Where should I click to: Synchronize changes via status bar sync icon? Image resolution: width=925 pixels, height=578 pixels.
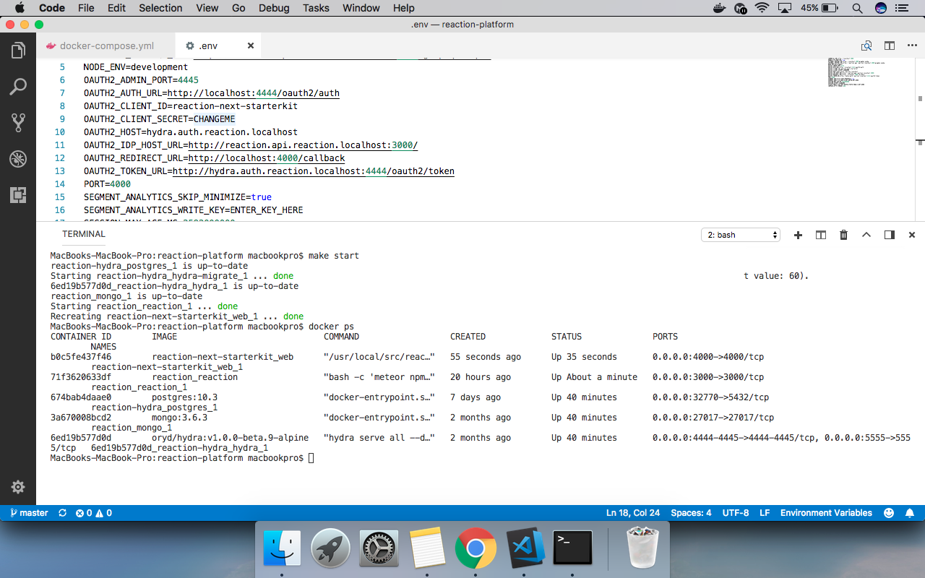62,513
